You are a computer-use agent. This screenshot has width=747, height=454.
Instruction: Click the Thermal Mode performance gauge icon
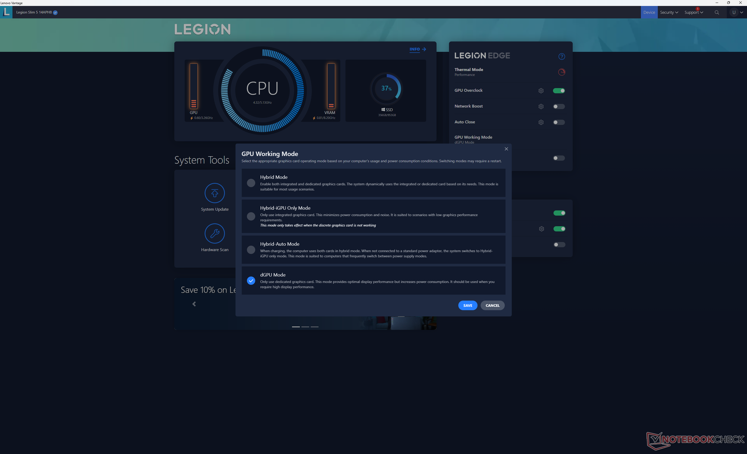561,72
